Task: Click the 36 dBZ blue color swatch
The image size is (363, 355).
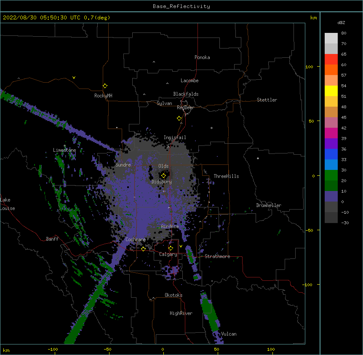Action: pyautogui.click(x=331, y=154)
